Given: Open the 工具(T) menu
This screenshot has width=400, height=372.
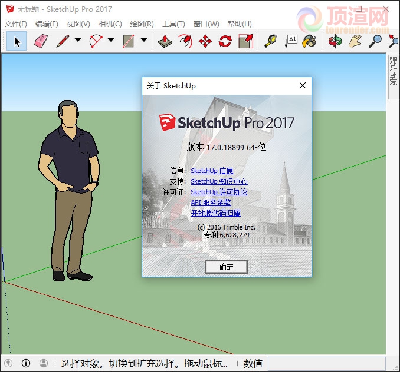Looking at the screenshot, I should (173, 24).
